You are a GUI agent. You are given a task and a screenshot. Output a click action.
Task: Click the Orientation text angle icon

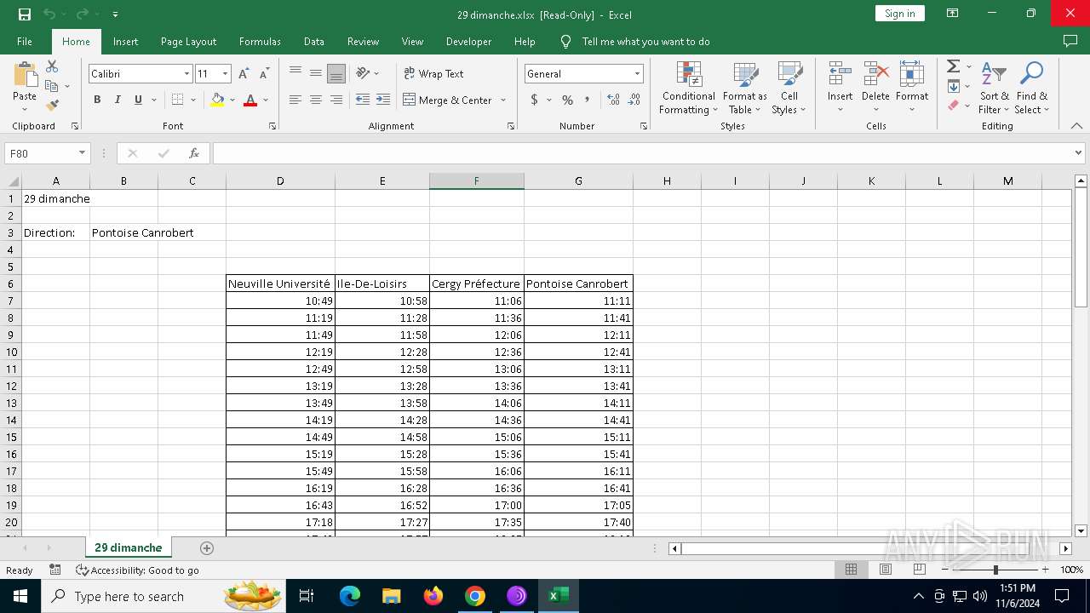pos(364,73)
